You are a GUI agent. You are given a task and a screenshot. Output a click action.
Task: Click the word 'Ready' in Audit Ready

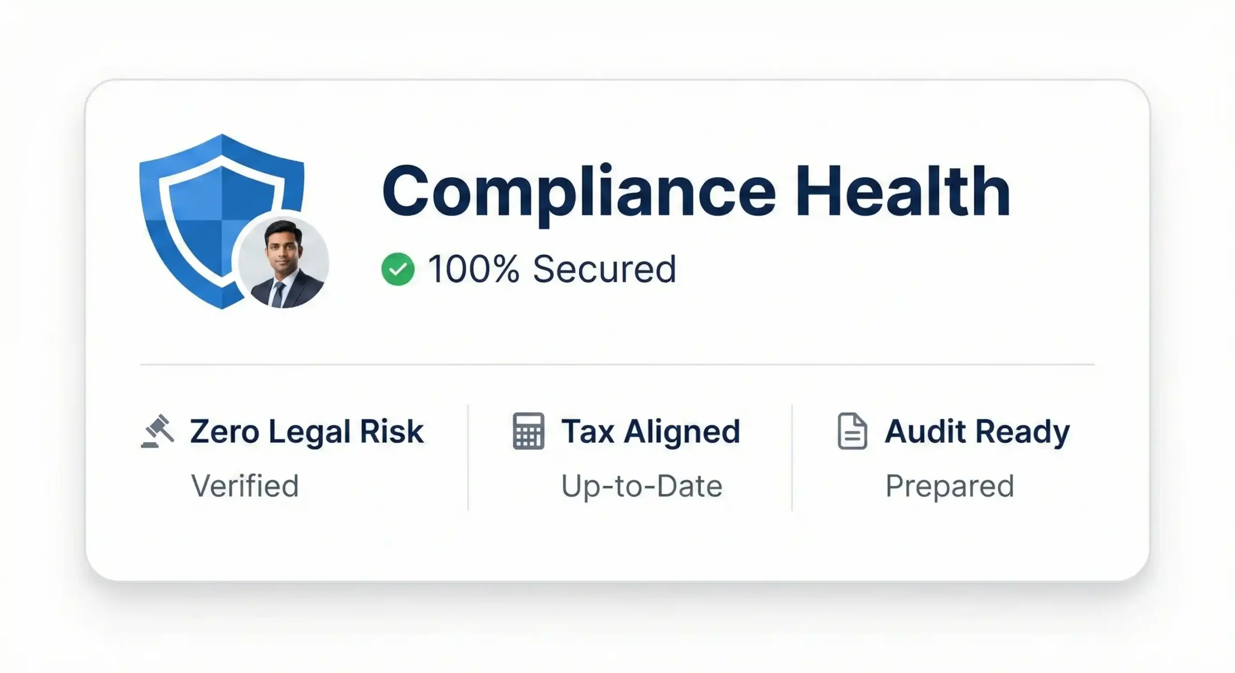click(1023, 431)
